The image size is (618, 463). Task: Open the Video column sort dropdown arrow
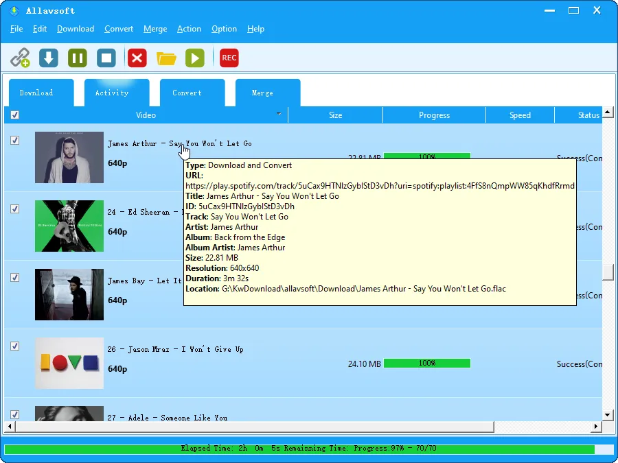point(279,114)
